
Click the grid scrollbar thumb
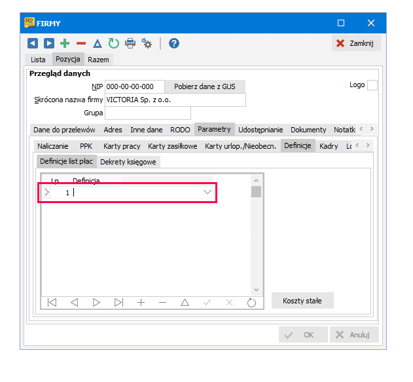256,192
